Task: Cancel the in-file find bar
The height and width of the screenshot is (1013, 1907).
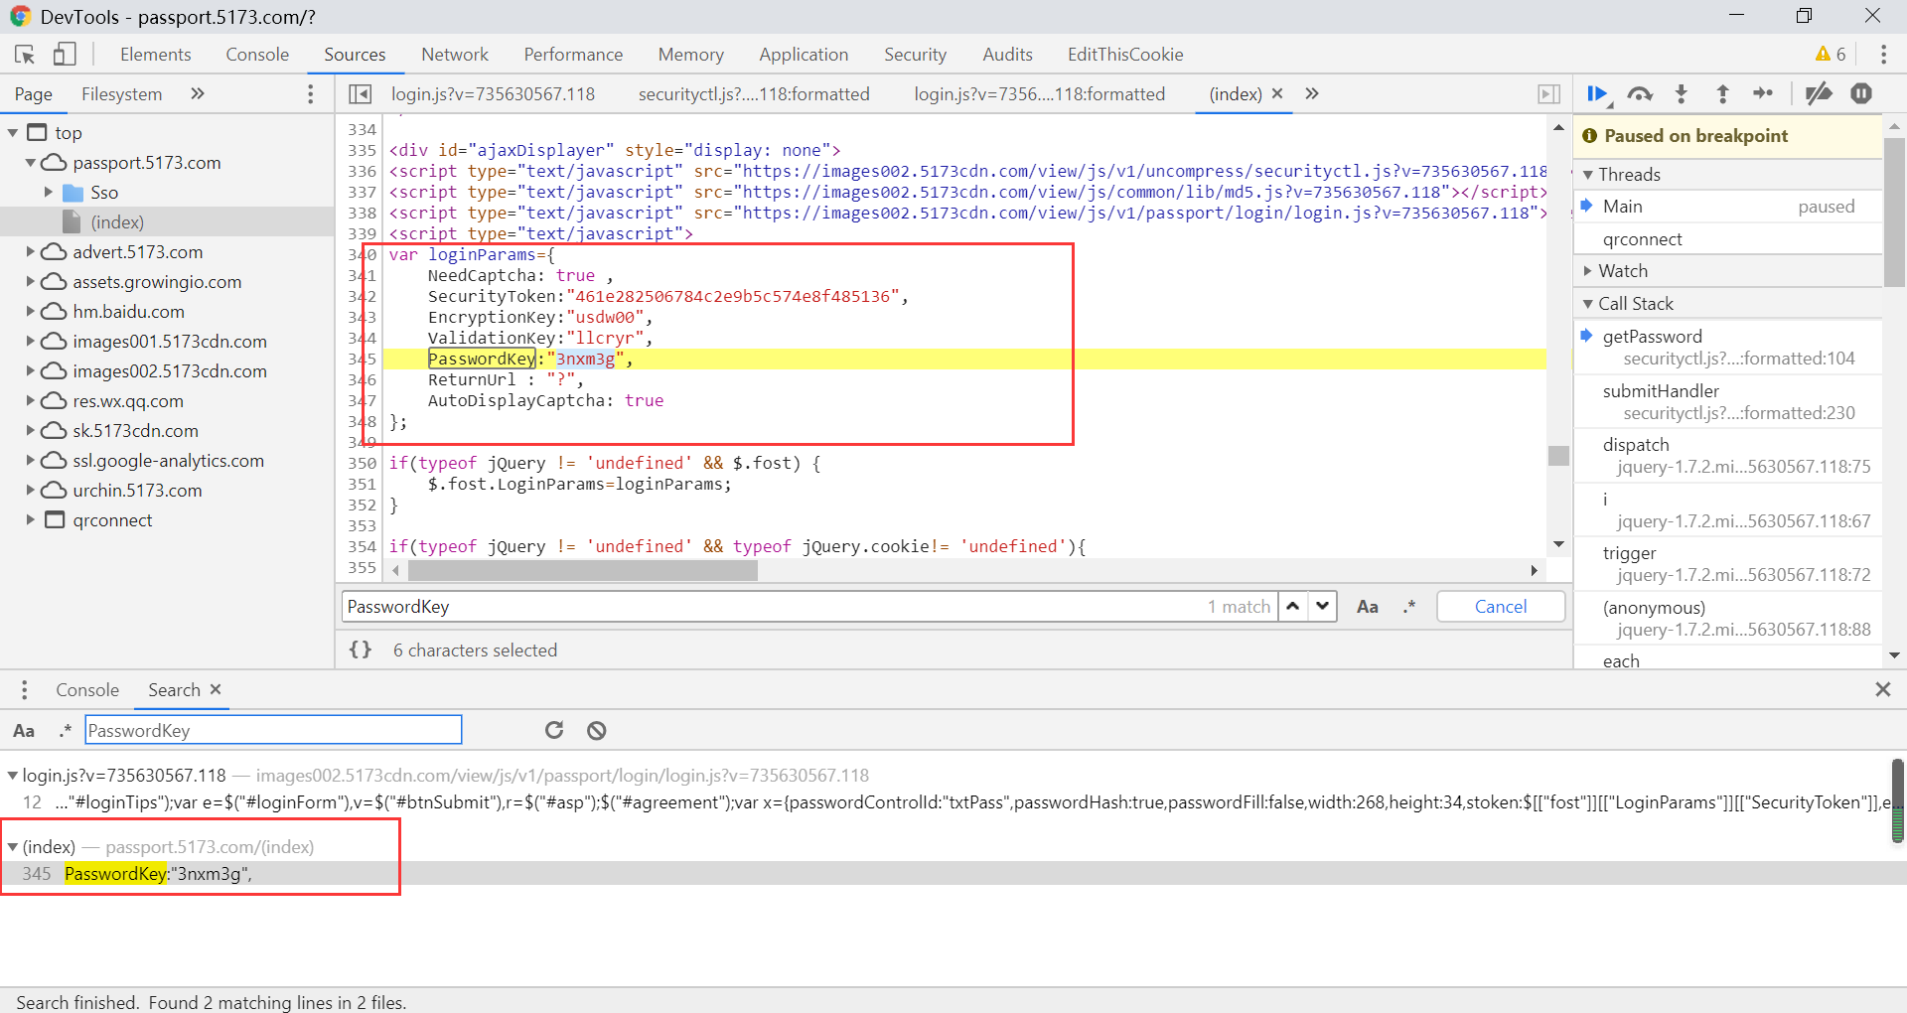Action: 1501,607
